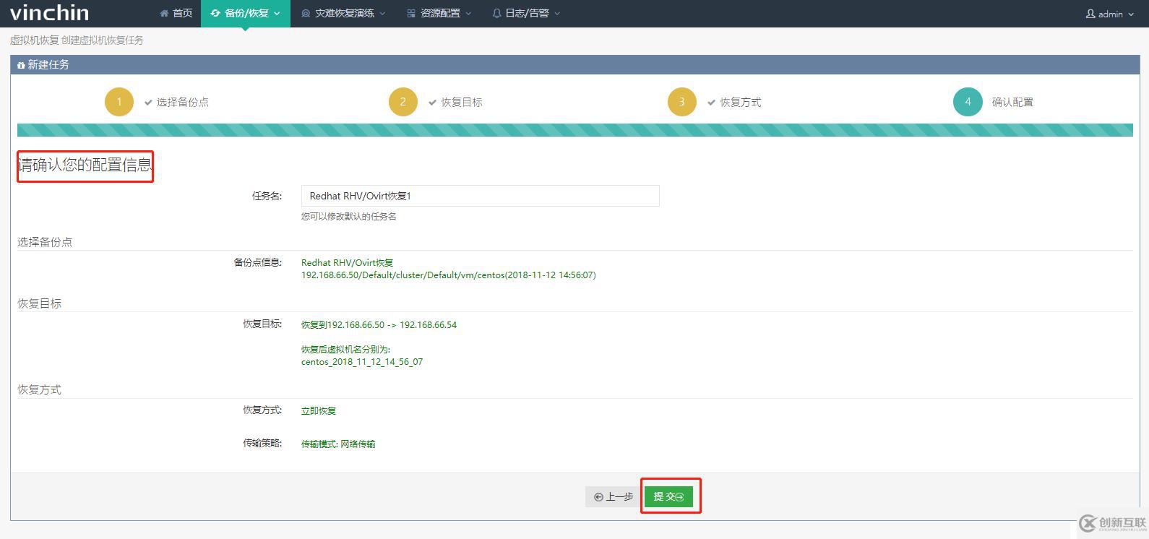Click the 传输模式: 网络传输 text
The width and height of the screenshot is (1149, 539).
click(338, 444)
